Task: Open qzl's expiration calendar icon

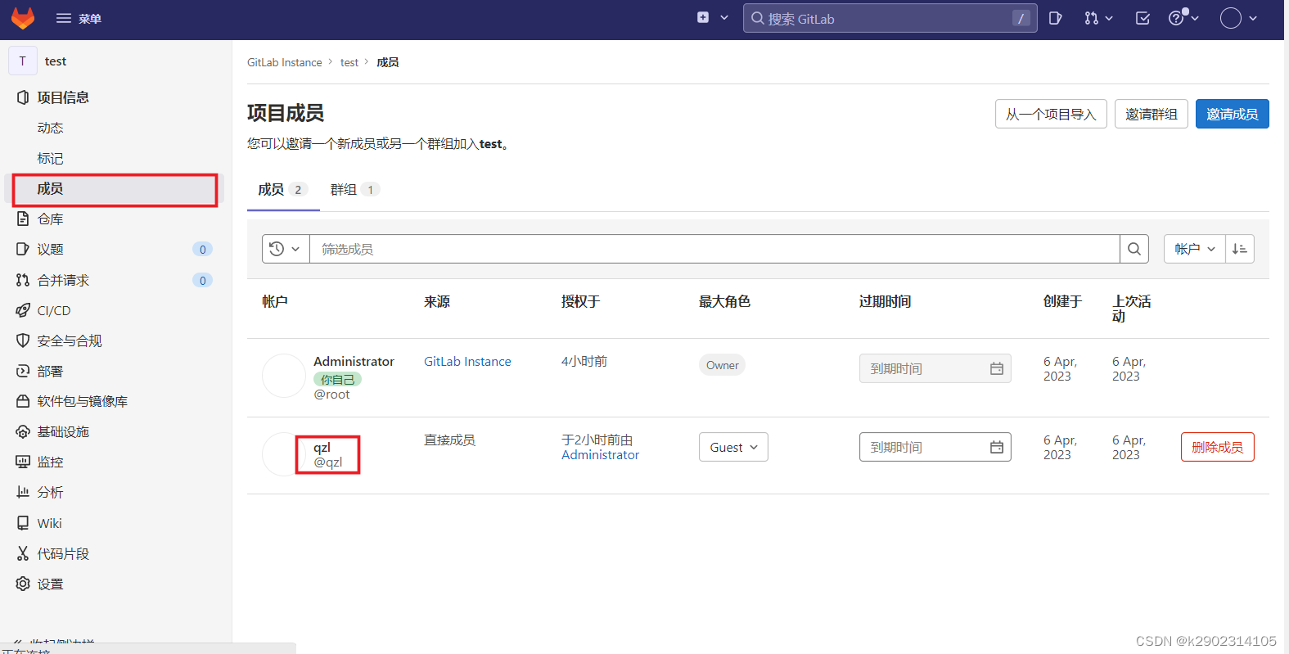Action: point(997,447)
